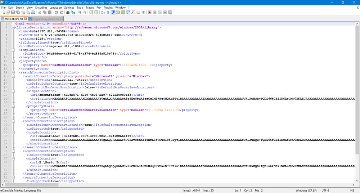360x193 pixels.
Task: Collapse the searchConnectorDescription fold on line 15
Action: 13,76
